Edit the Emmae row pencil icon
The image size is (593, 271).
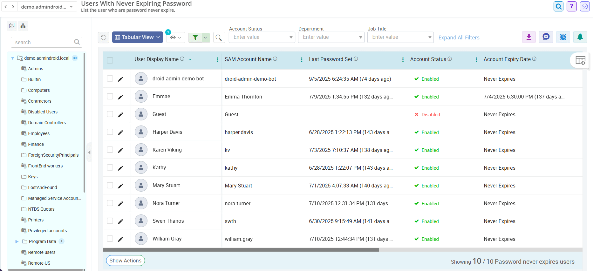[120, 97]
